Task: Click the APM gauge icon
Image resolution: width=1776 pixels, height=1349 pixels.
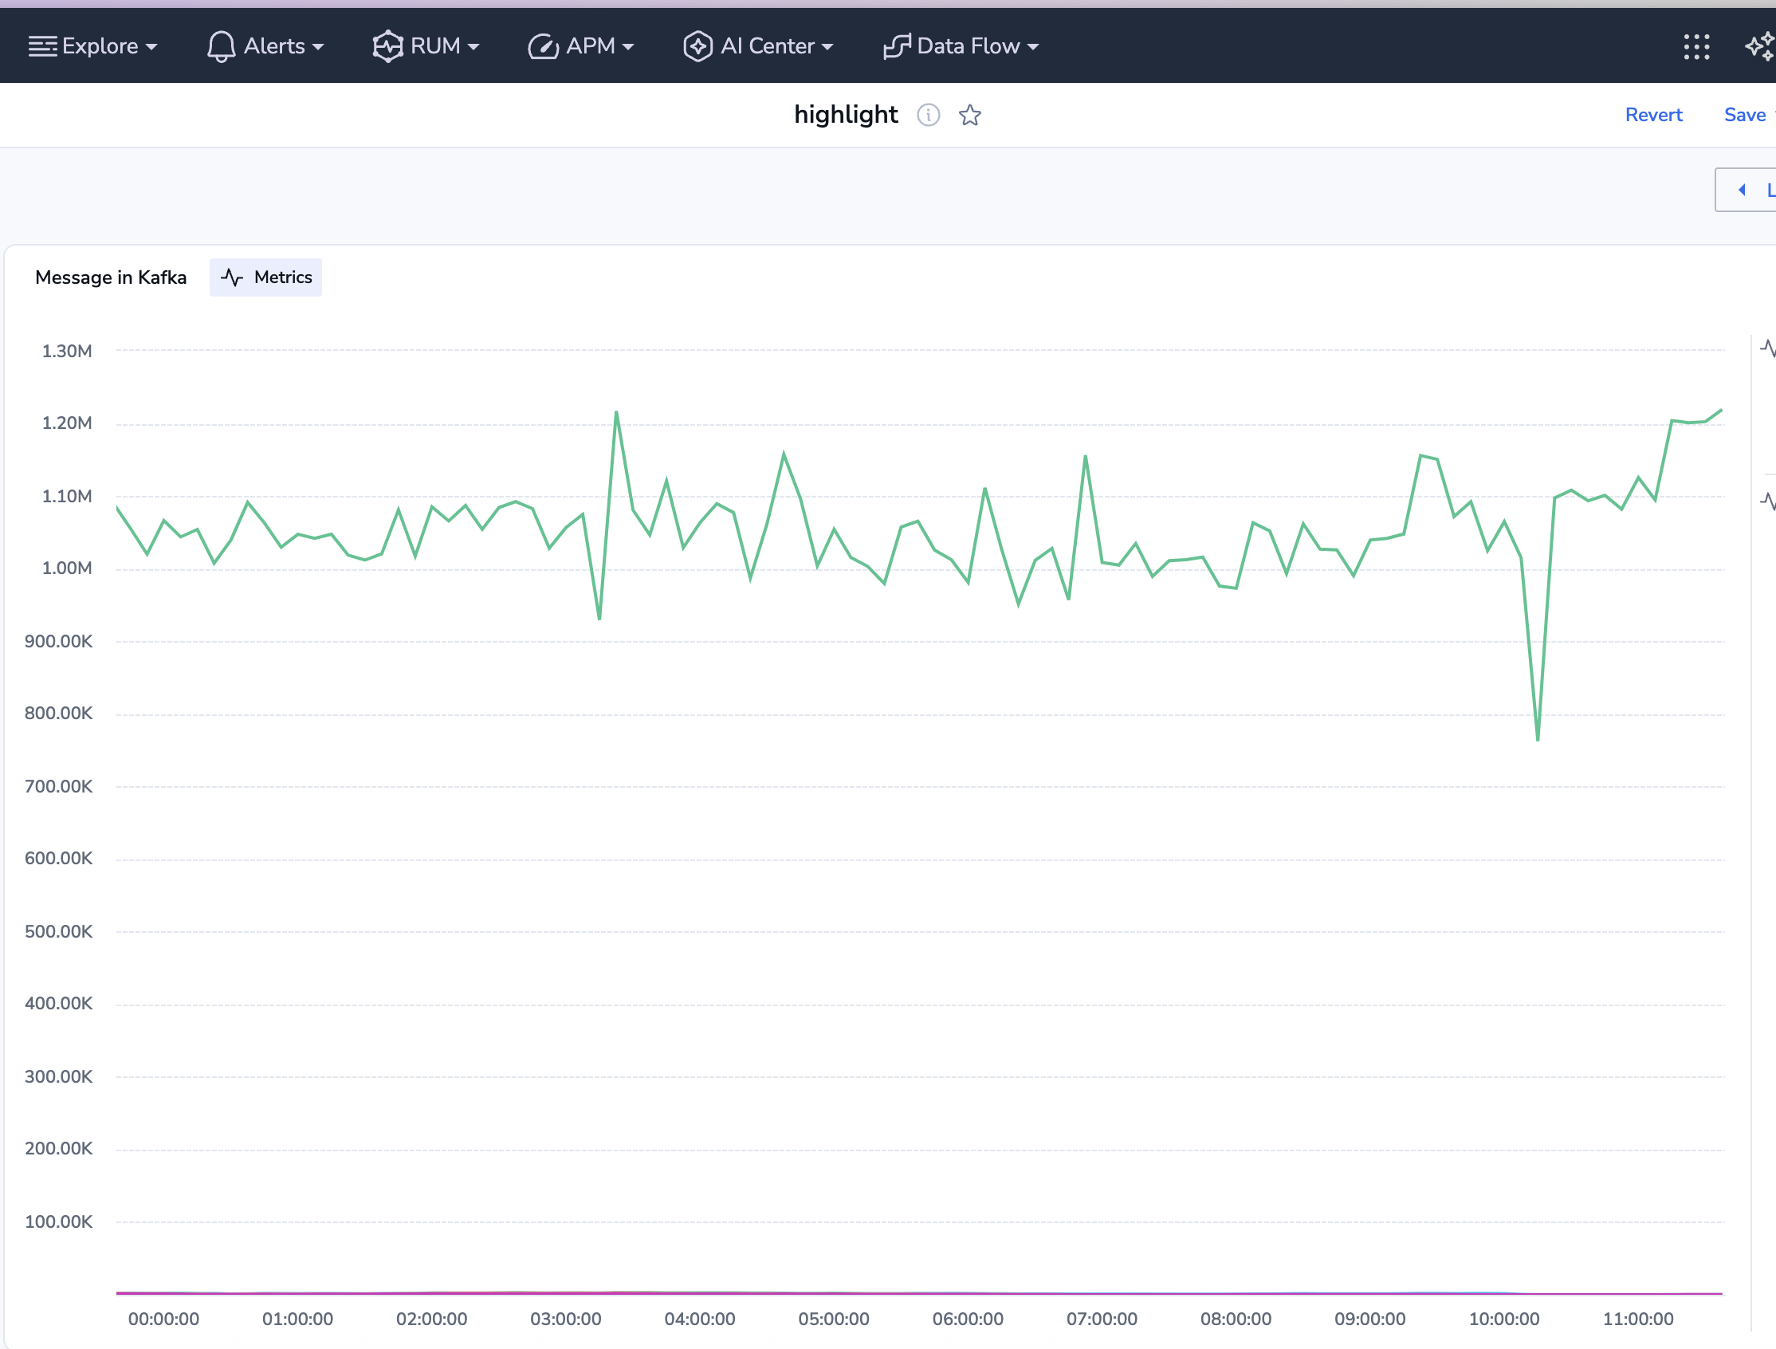Action: pyautogui.click(x=543, y=46)
